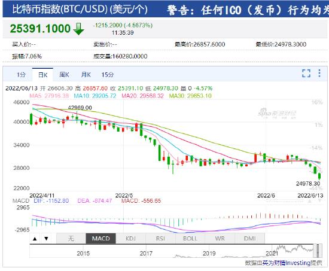Open the 英为财情Investing data source link
The width and height of the screenshot is (329, 271).
[287, 263]
